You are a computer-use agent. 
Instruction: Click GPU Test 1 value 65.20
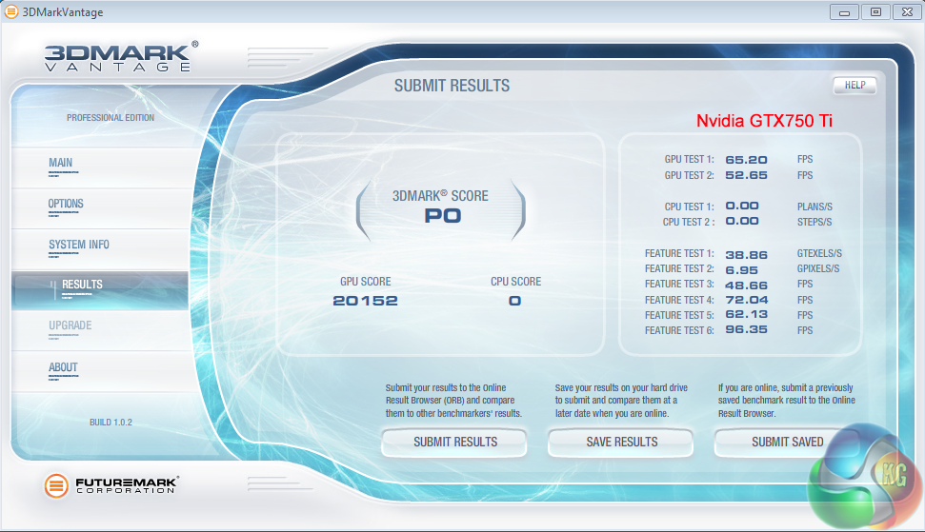pos(746,160)
